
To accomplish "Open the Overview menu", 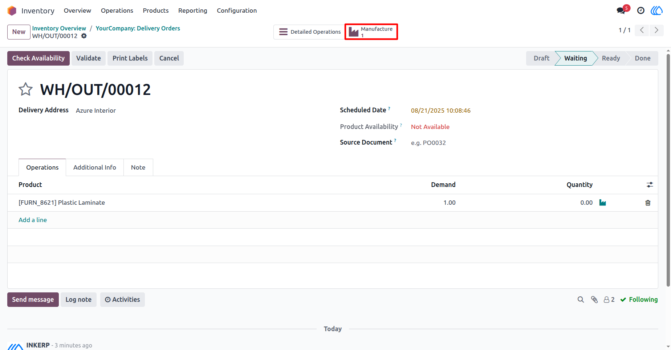I will click(x=77, y=11).
